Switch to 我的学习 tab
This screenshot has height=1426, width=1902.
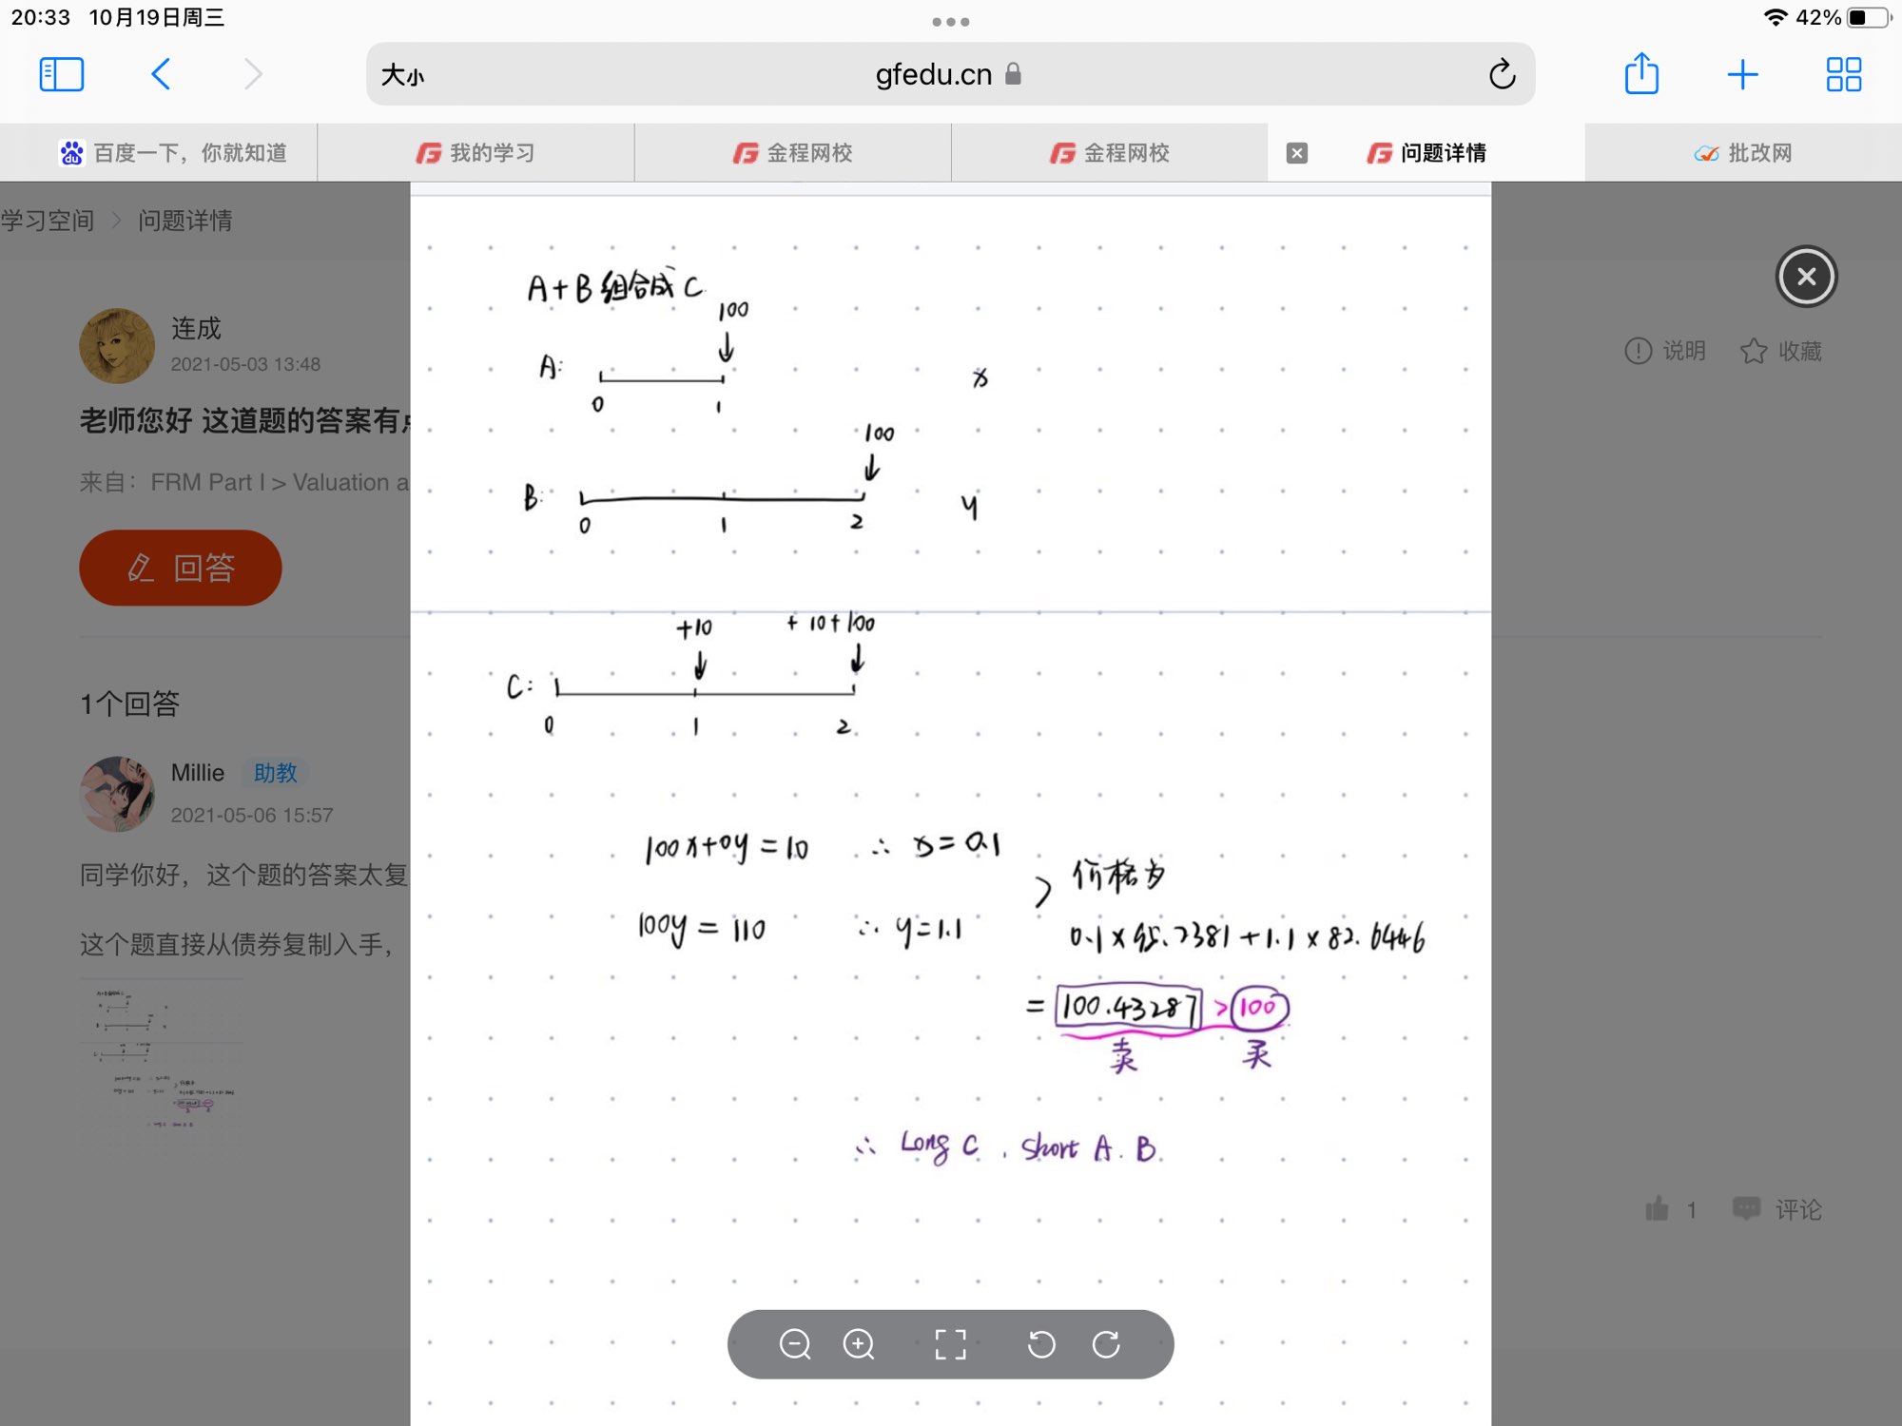click(x=475, y=153)
